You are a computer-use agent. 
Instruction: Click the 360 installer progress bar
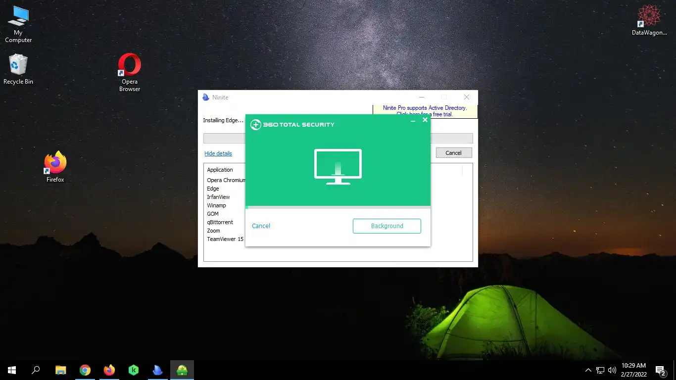click(338, 207)
